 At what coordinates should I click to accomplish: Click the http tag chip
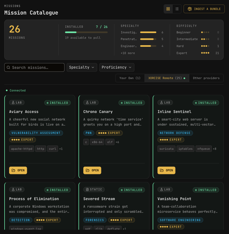click(x=41, y=149)
